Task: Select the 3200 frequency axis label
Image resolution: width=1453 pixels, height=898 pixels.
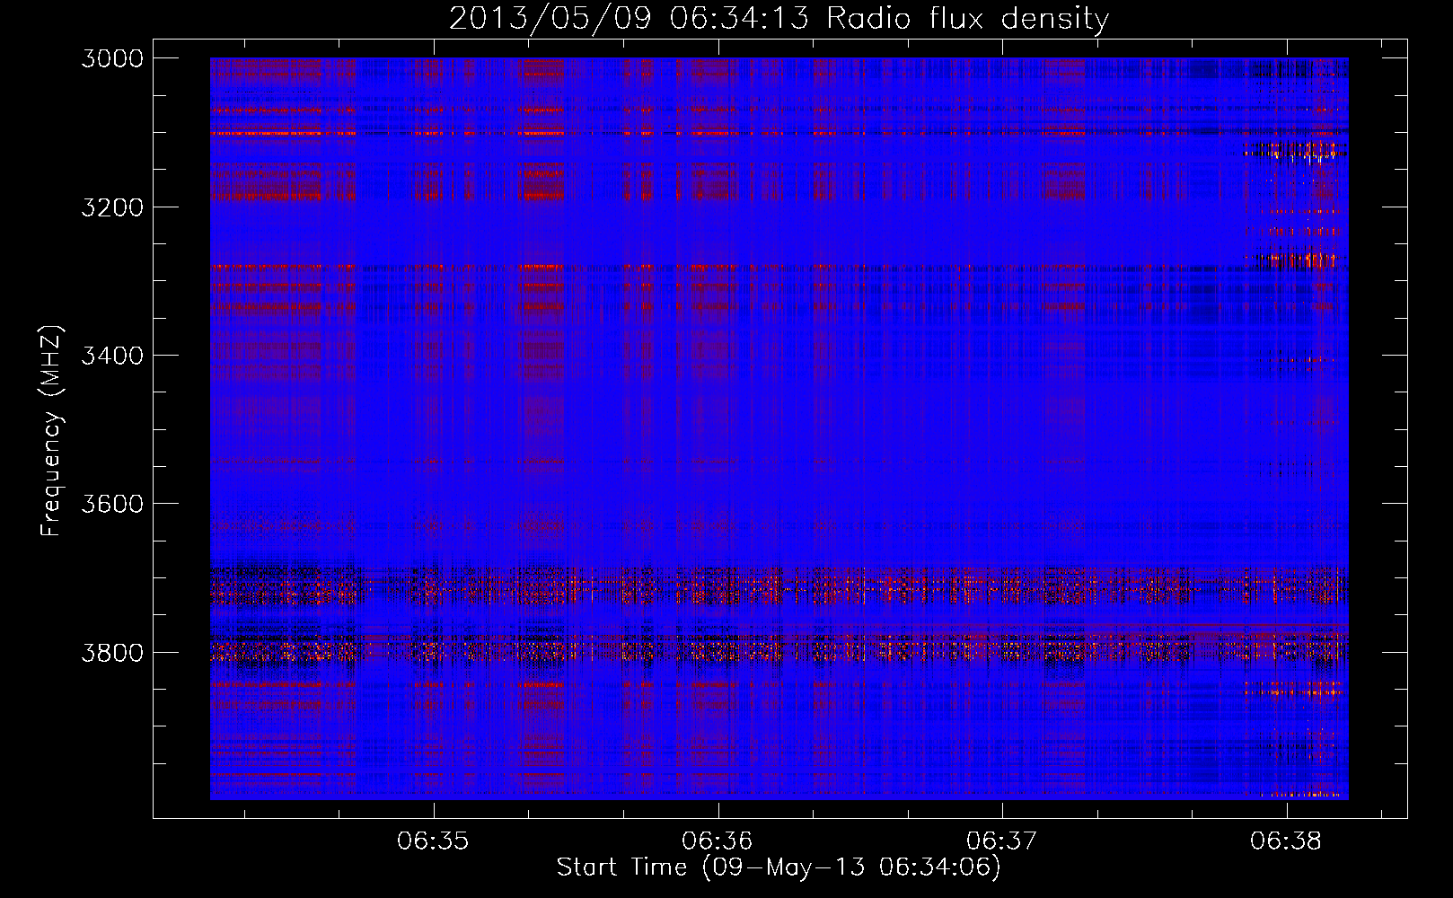Action: pyautogui.click(x=112, y=207)
